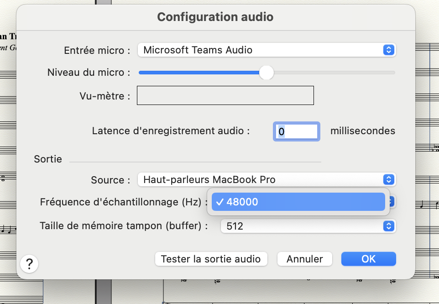
Task: Click the buffer size chevron arrows icon
Action: (388, 226)
